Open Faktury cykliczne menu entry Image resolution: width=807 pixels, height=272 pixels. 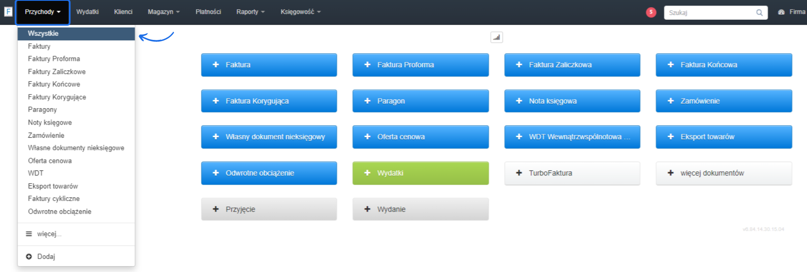(x=76, y=199)
